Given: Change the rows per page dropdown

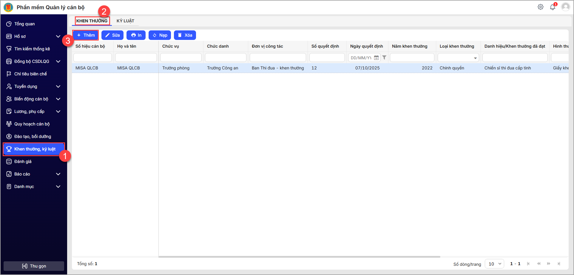Looking at the screenshot, I should [494, 264].
